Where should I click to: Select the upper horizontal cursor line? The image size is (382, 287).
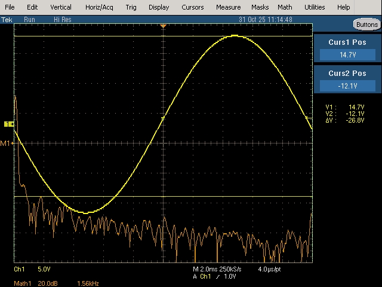[x=163, y=36]
